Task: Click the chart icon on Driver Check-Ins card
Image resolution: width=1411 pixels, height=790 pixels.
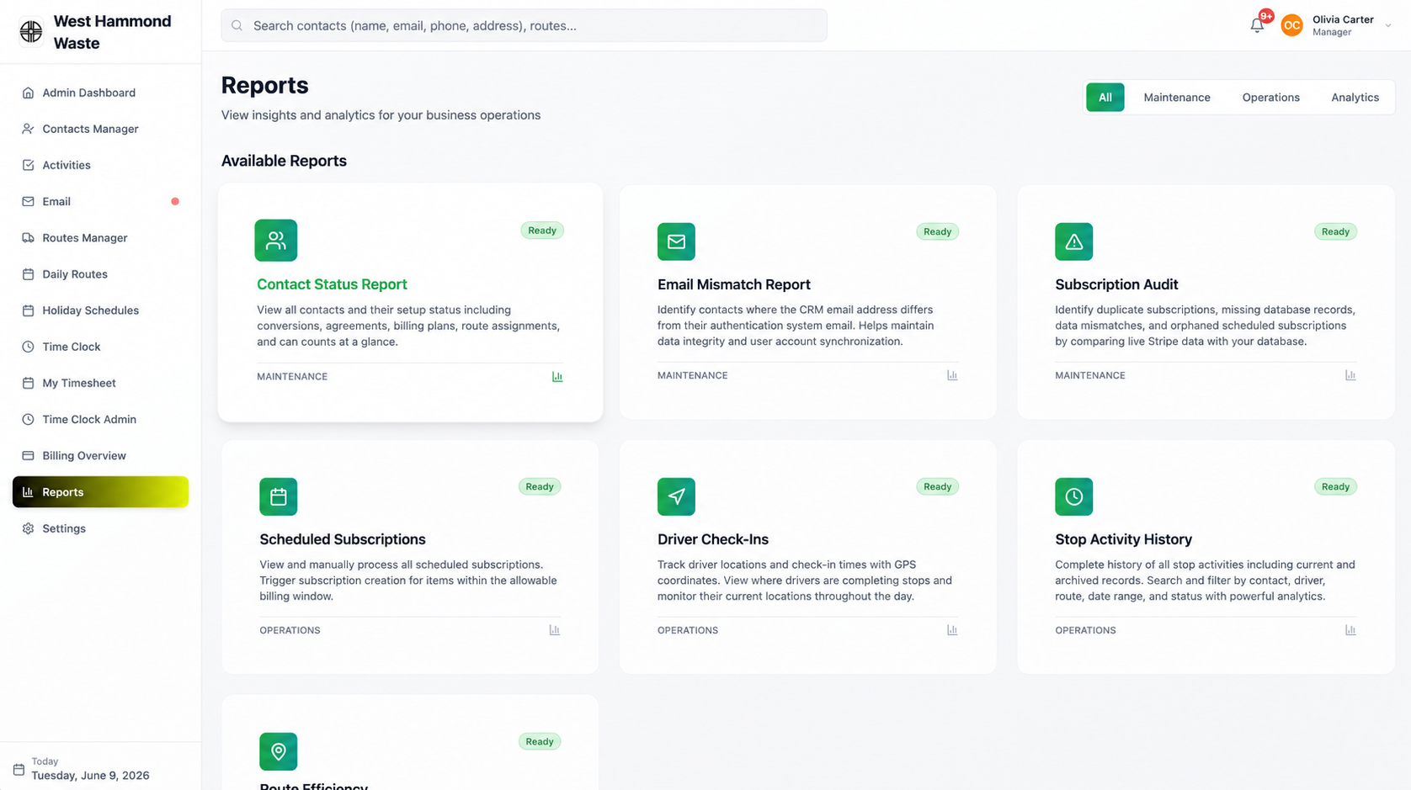Action: pyautogui.click(x=952, y=630)
